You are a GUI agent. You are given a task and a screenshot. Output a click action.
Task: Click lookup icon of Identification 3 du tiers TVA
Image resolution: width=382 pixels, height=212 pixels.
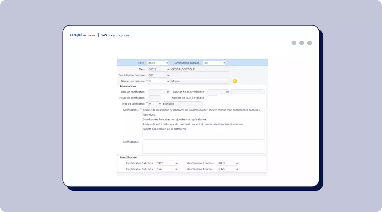pos(176,169)
